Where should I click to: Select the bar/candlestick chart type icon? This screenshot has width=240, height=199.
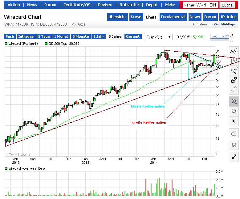tap(234, 61)
